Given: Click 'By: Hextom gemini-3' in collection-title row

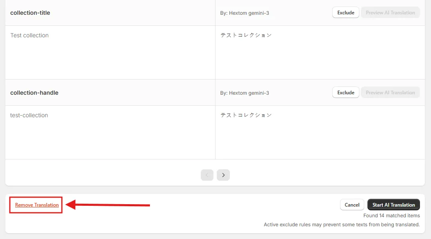Looking at the screenshot, I should 245,13.
